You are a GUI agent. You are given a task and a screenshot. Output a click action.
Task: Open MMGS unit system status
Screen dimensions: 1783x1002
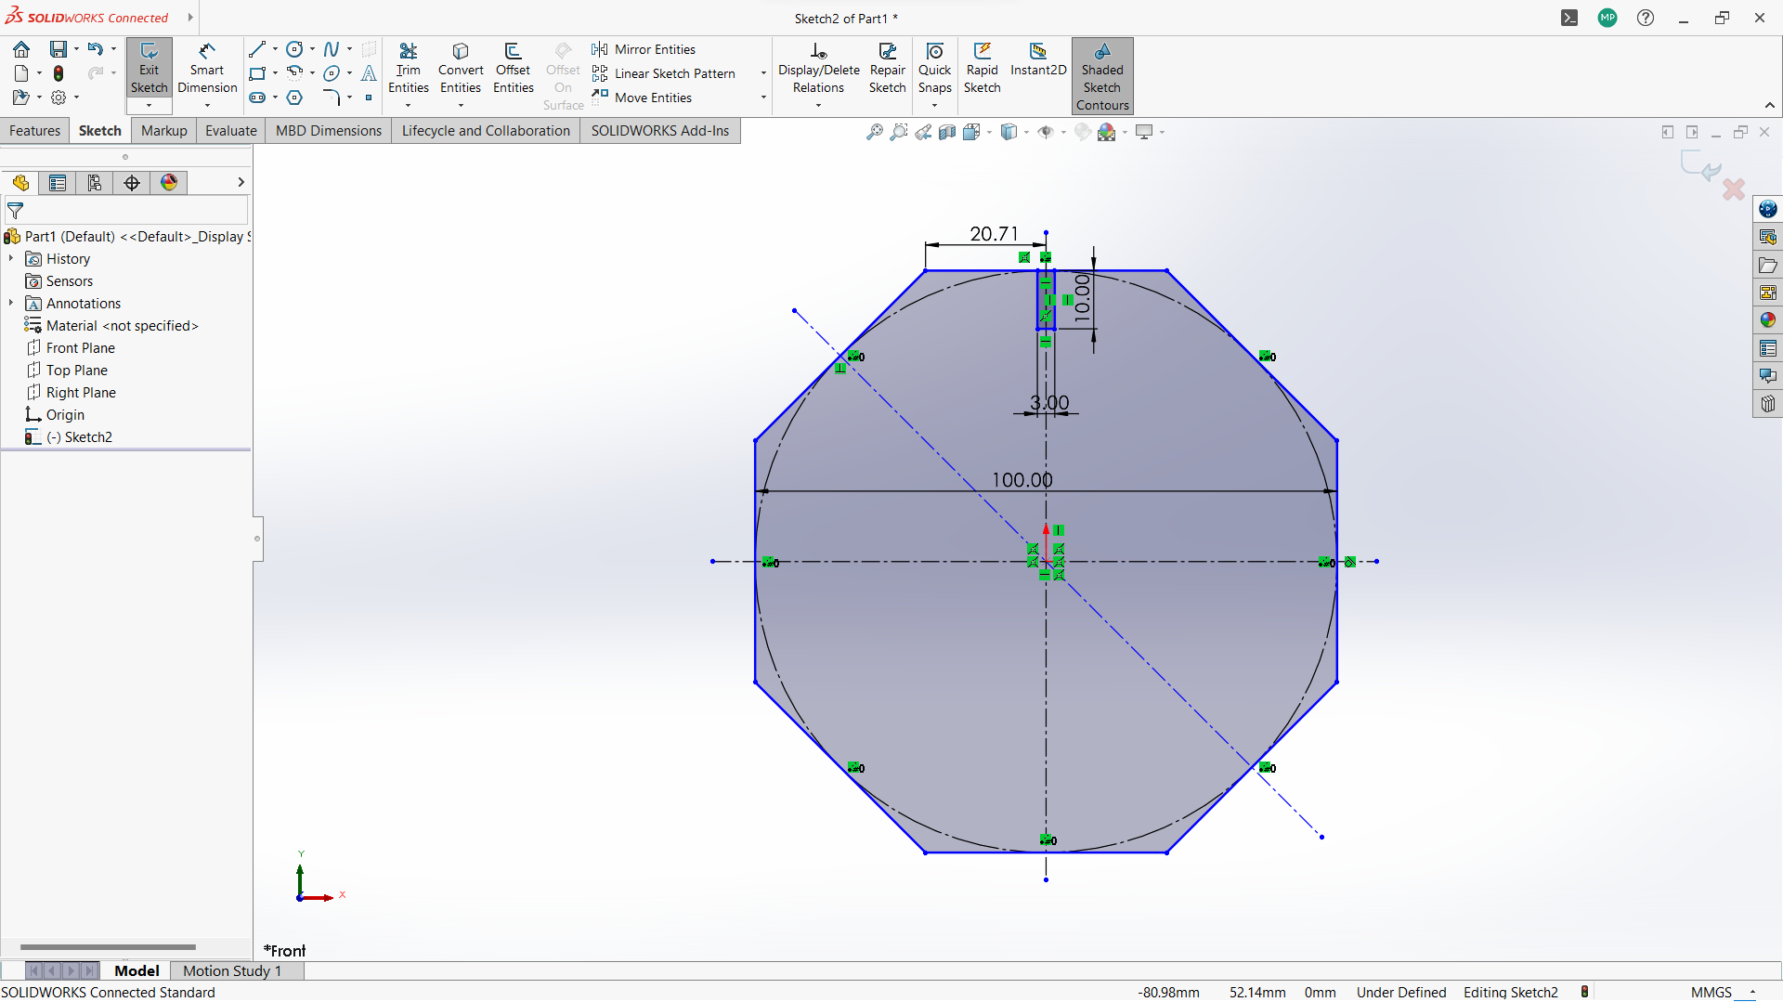pyautogui.click(x=1711, y=993)
